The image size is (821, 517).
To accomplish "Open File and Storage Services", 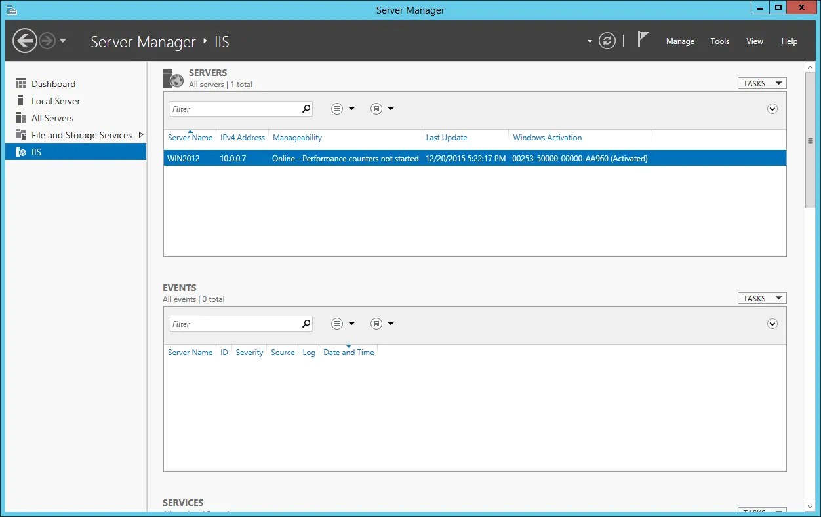I will click(x=81, y=135).
